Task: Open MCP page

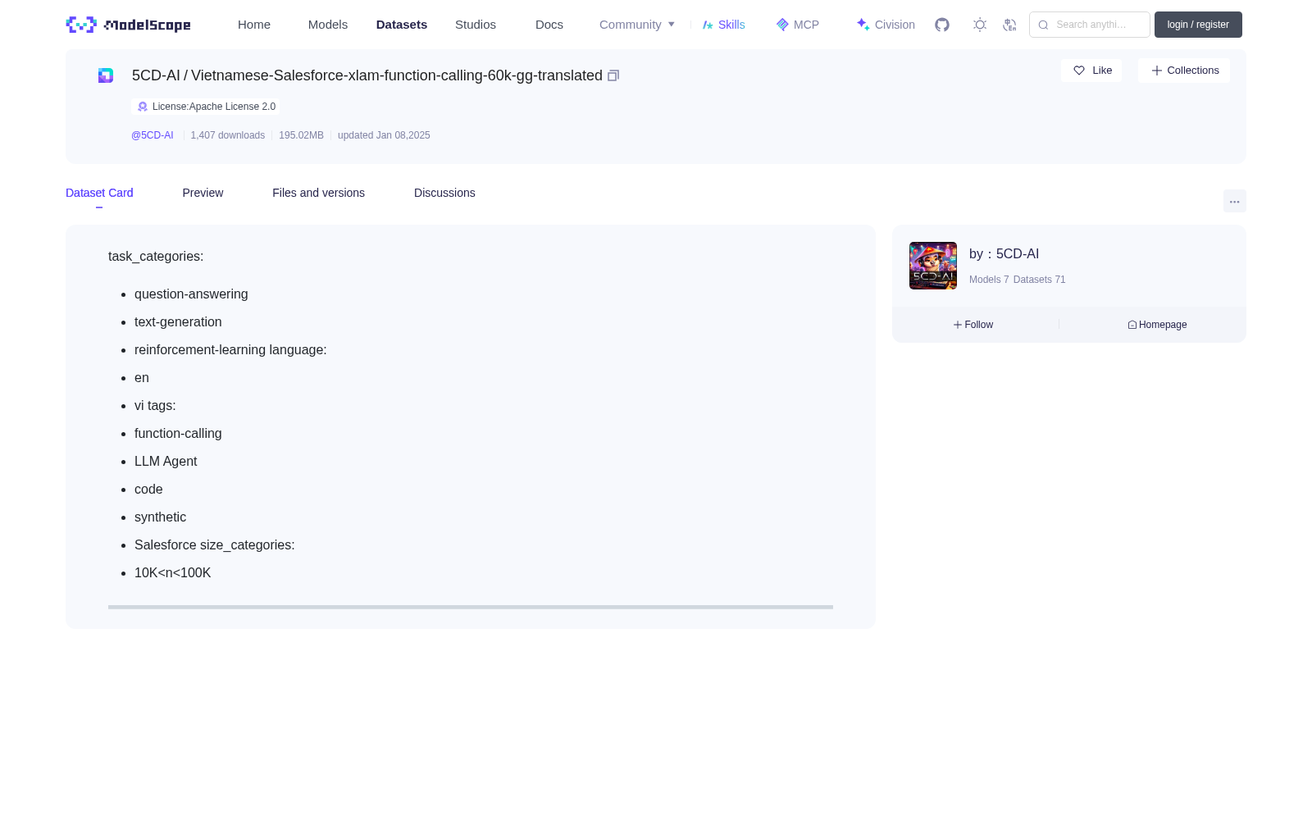Action: tap(798, 25)
